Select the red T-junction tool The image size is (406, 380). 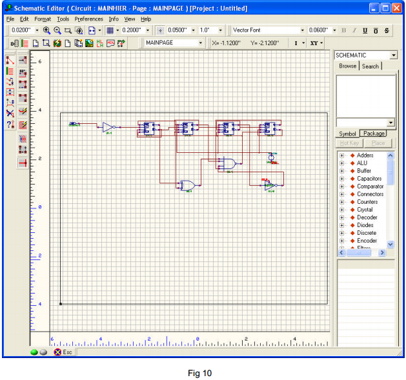click(23, 163)
